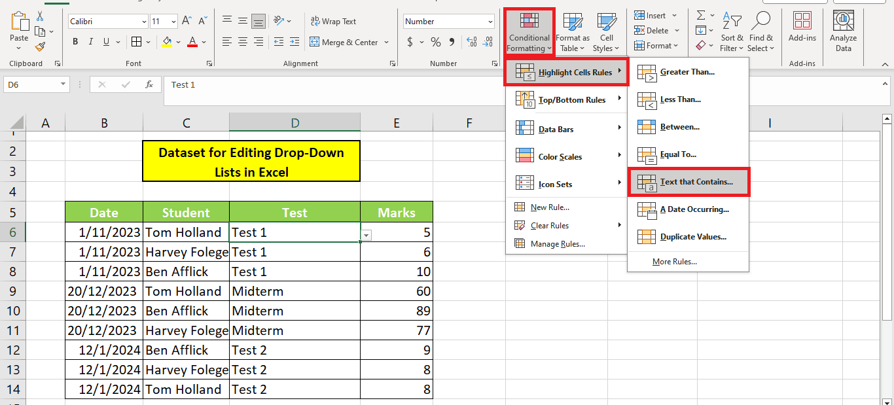This screenshot has width=894, height=405.
Task: Click More Rules... in the submenu
Action: [x=674, y=262]
